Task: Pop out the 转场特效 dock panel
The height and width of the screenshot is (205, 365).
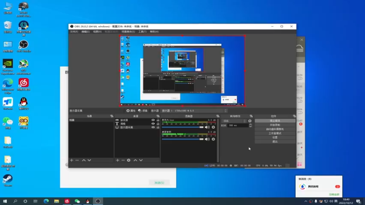Action: point(251,116)
